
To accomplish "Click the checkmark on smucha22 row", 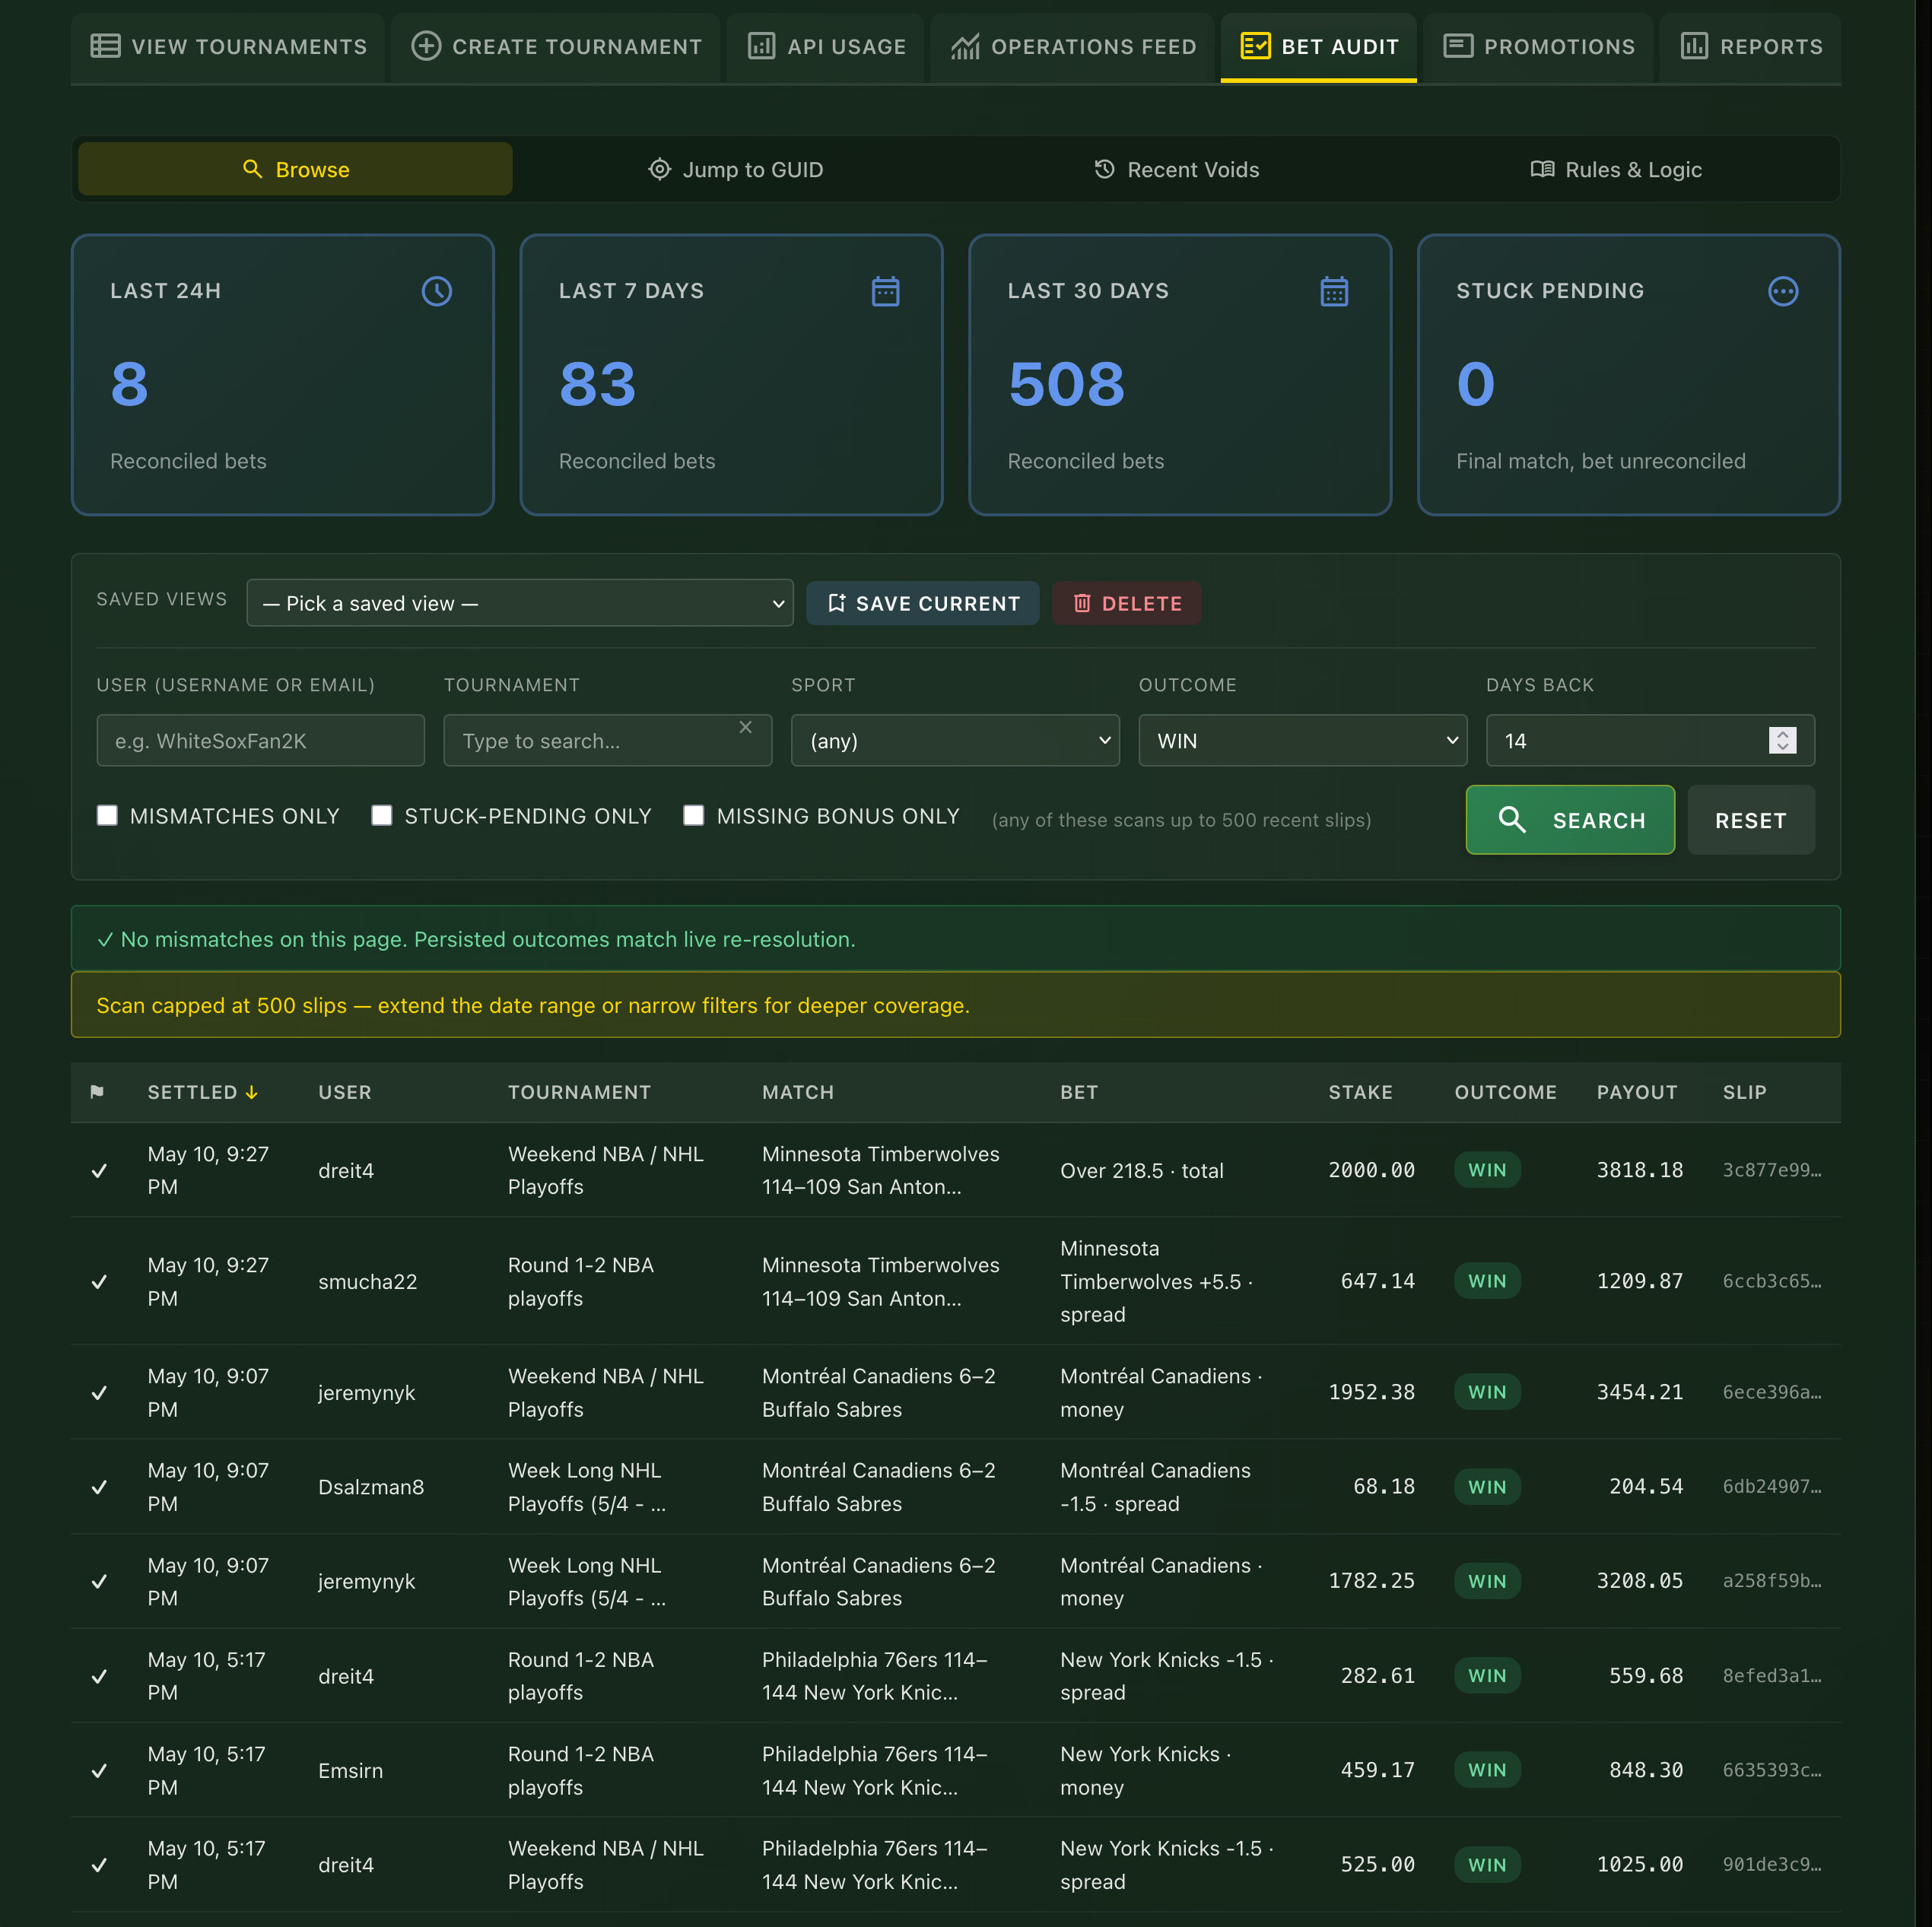I will tap(99, 1281).
